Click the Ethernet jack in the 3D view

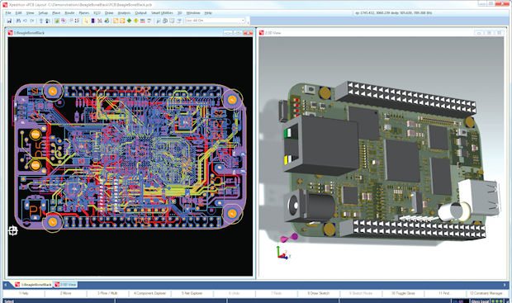click(x=320, y=144)
